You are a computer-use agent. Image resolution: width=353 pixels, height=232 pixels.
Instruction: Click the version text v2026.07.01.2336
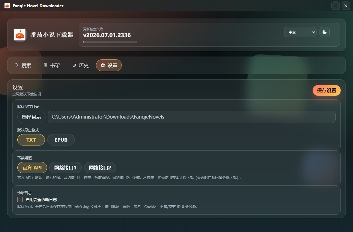(x=107, y=35)
